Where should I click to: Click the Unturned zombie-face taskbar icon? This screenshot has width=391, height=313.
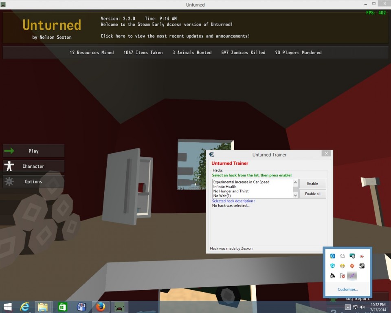pos(119,307)
